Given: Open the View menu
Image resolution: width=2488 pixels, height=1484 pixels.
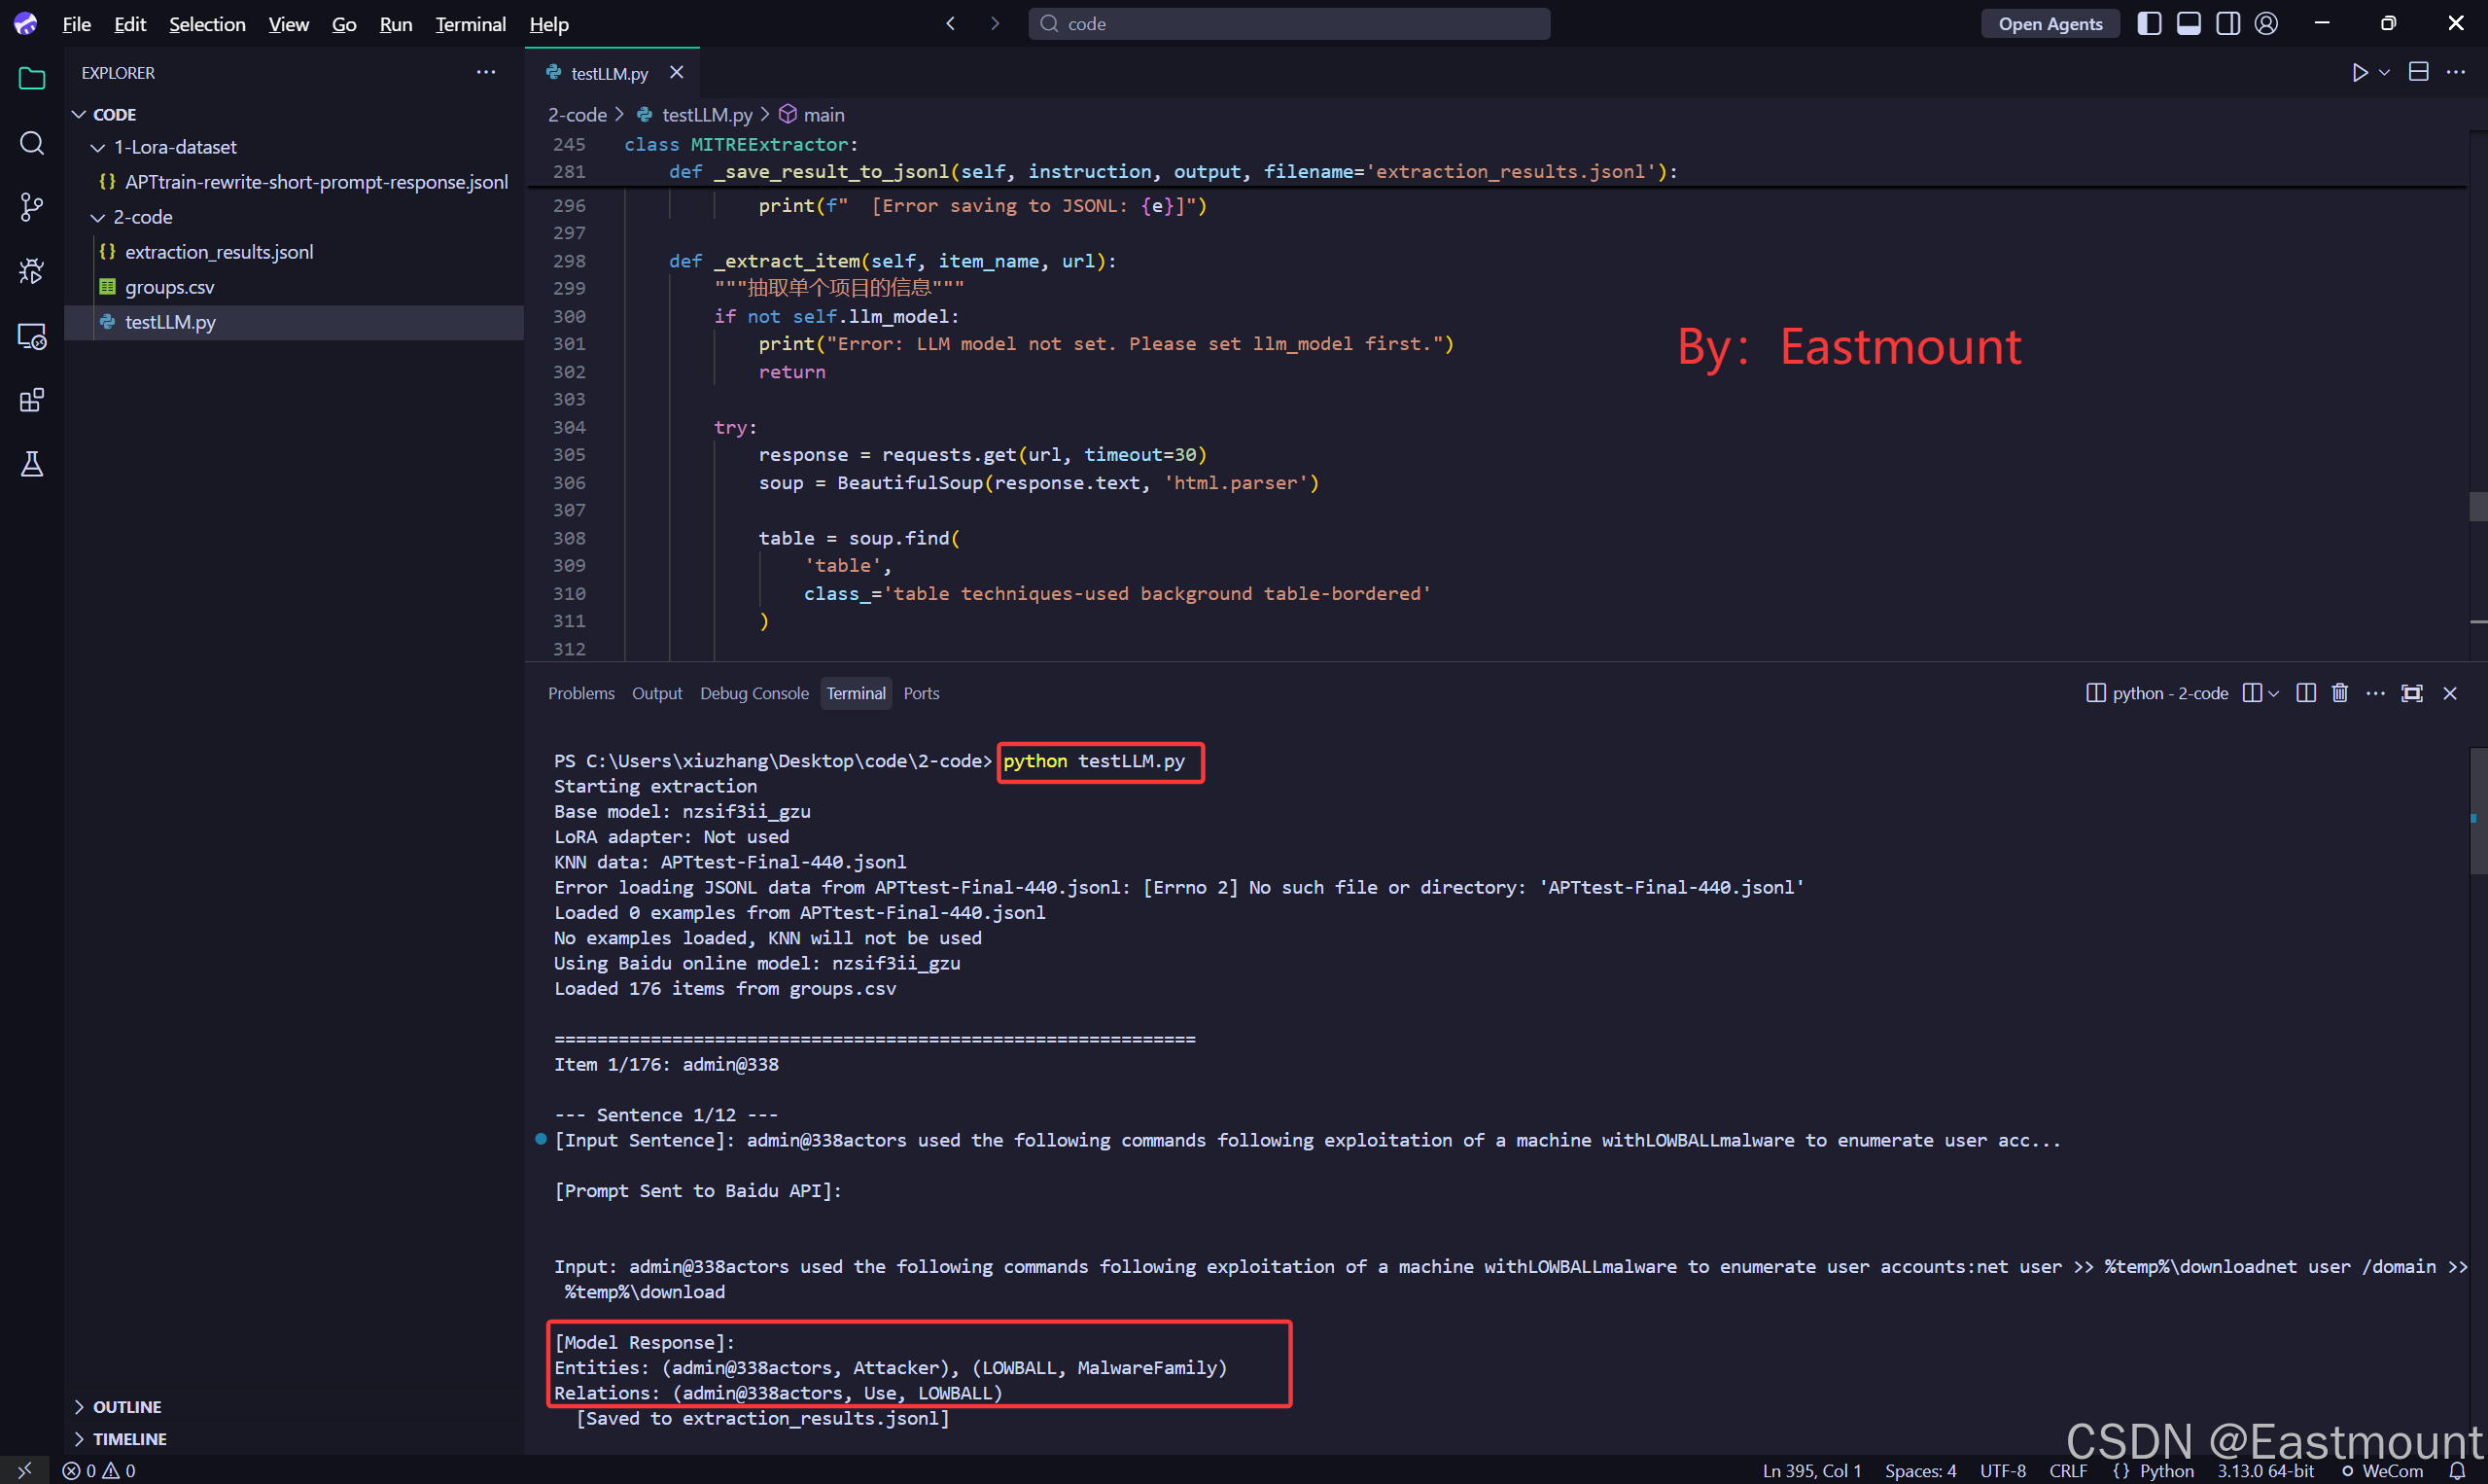Looking at the screenshot, I should (288, 23).
